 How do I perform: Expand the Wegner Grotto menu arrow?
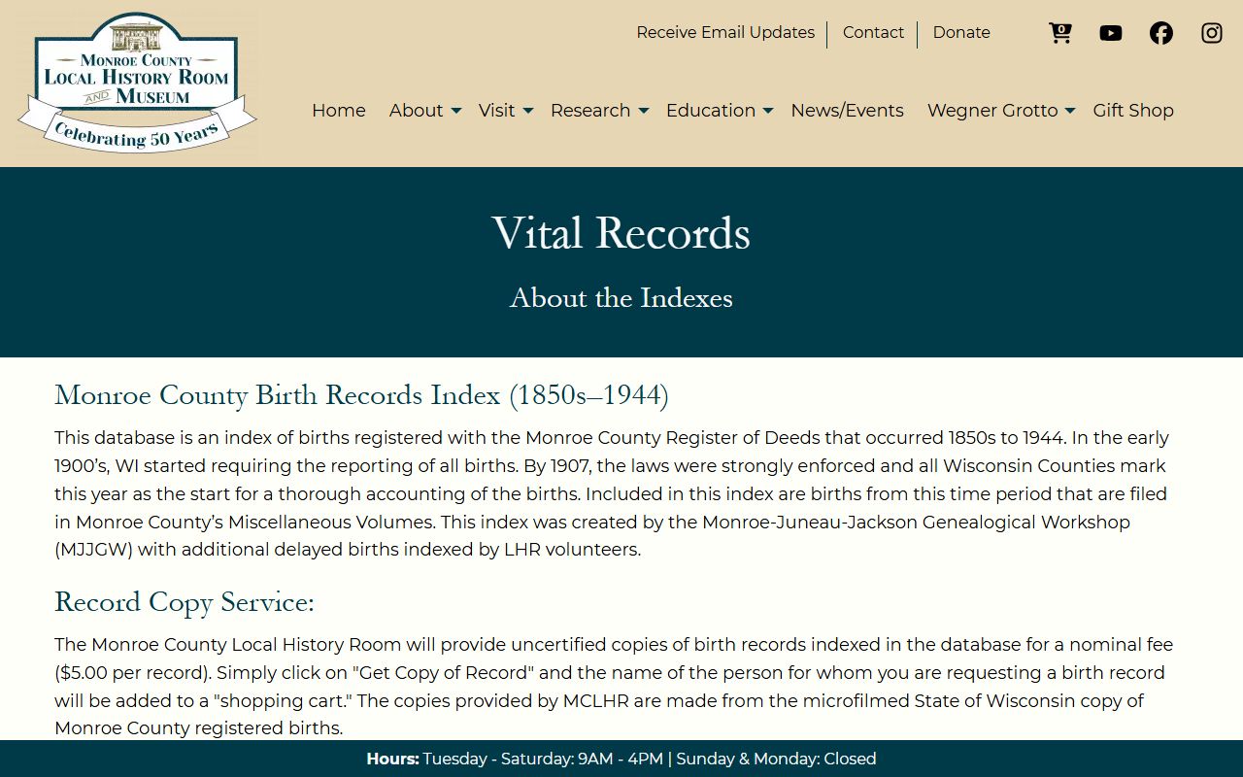click(x=1070, y=111)
